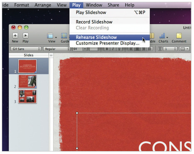Choose Customize Presenter Display
Image resolution: width=194 pixels, height=154 pixels.
point(110,43)
